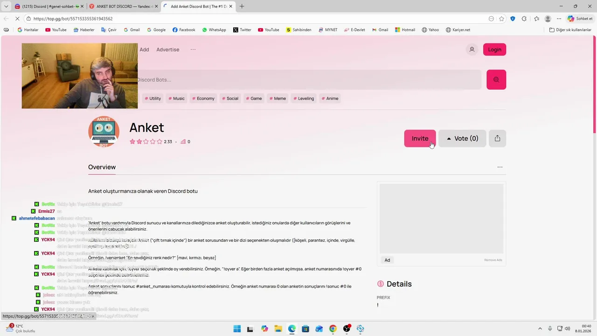Filter by the Social tag
The width and height of the screenshot is (597, 336).
pyautogui.click(x=230, y=98)
